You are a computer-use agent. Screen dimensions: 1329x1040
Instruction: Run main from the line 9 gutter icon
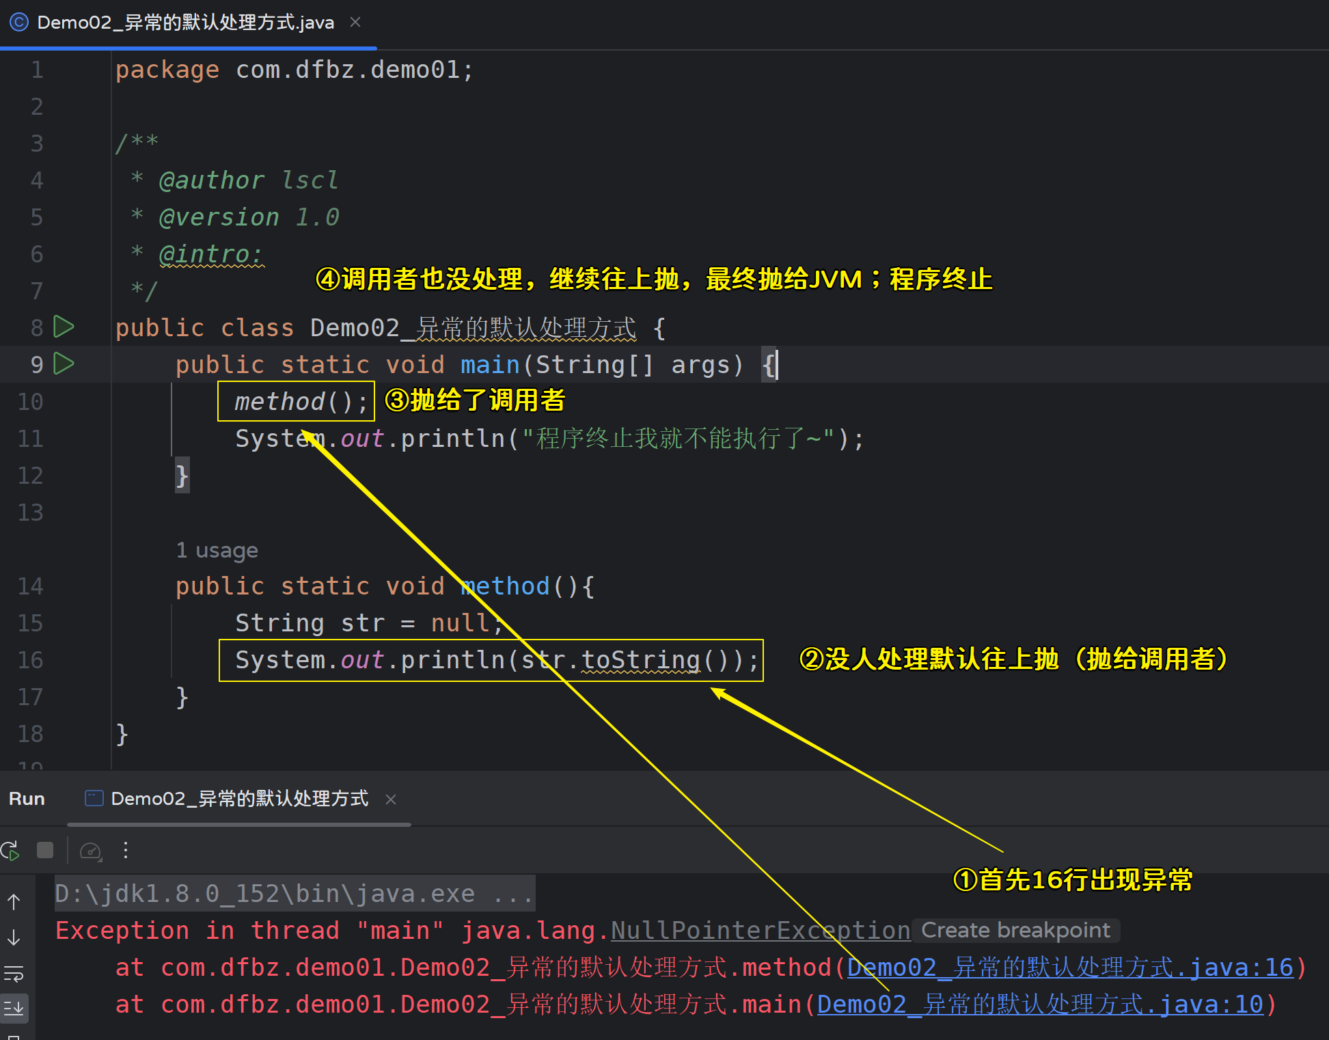[x=64, y=364]
